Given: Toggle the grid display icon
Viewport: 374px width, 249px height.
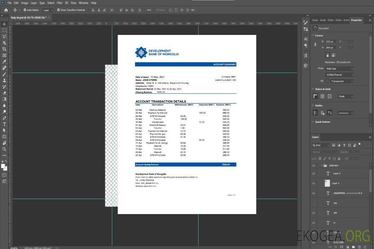Looking at the screenshot, I should point(322,96).
